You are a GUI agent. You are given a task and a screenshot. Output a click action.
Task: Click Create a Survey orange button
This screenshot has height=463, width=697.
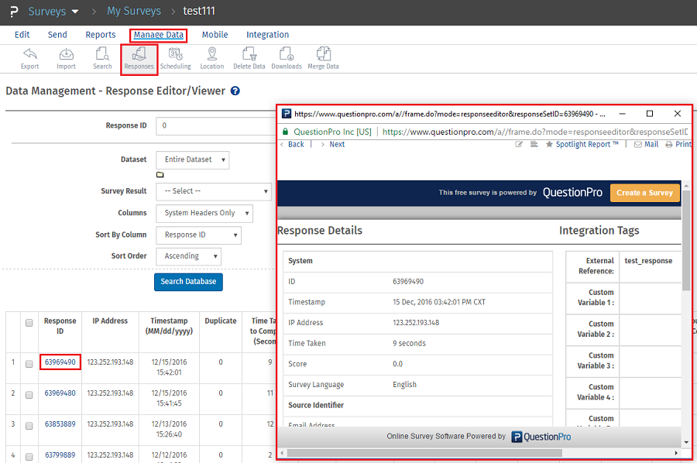tap(644, 191)
